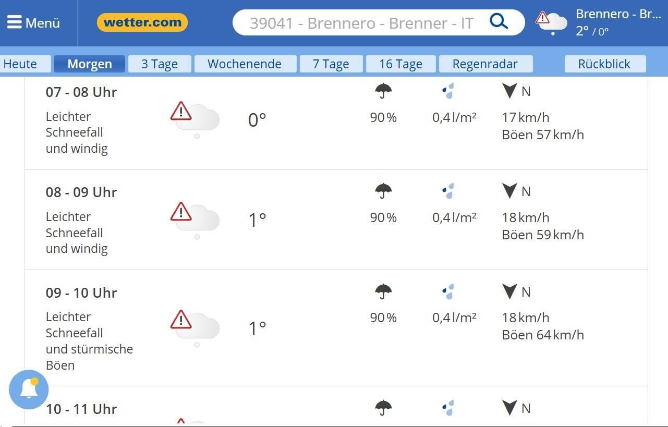Click umbrella precipitation icon in 08 - 09 Uhr row
The width and height of the screenshot is (668, 427).
[x=383, y=191]
